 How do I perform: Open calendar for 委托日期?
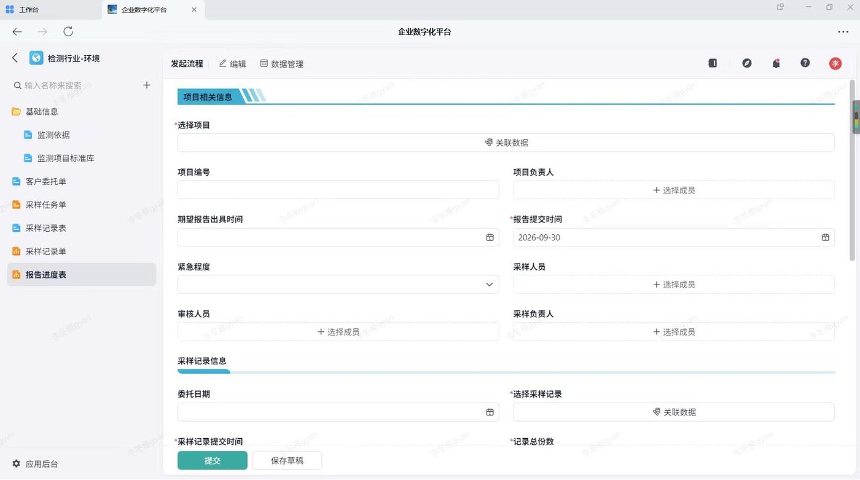click(x=490, y=412)
